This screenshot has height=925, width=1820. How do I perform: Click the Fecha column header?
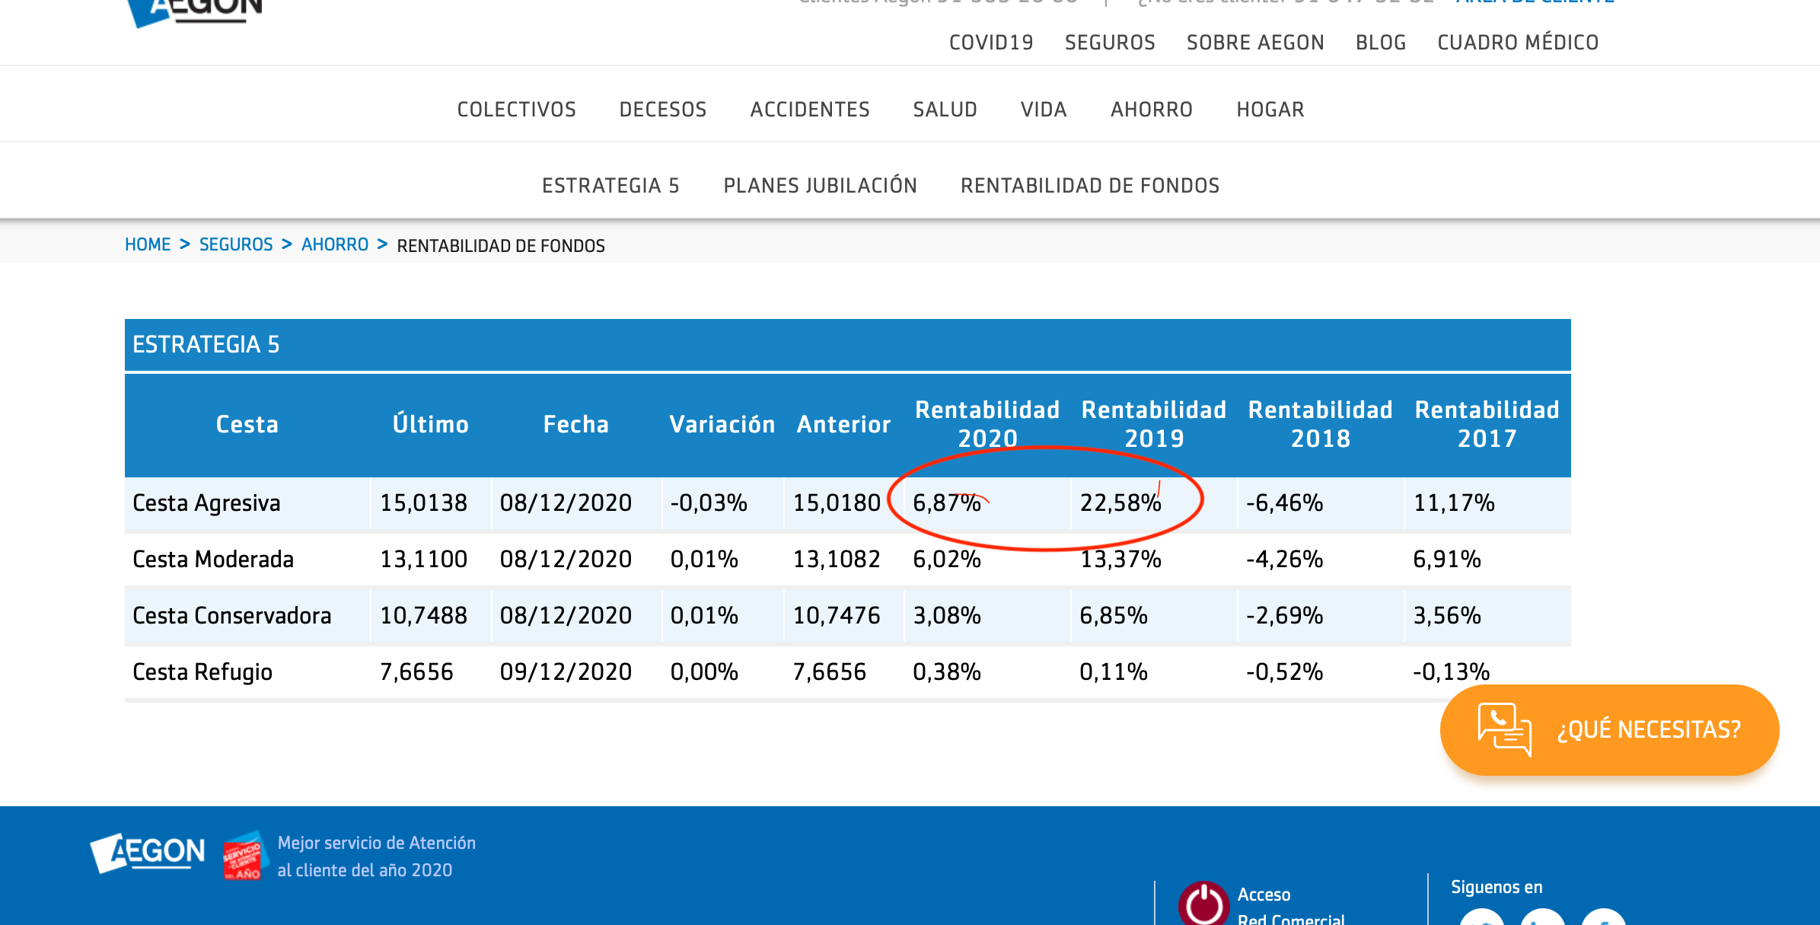pyautogui.click(x=576, y=424)
